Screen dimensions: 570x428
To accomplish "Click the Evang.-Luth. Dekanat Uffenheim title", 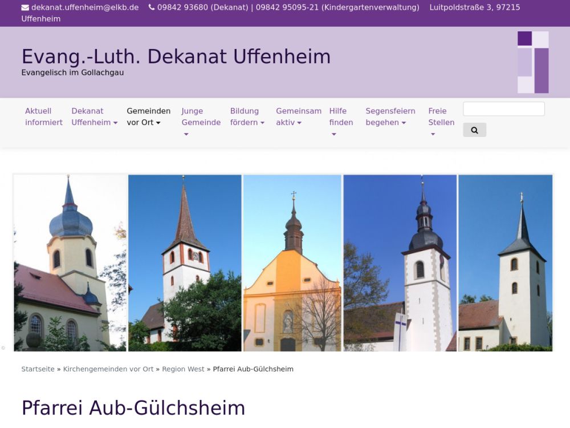I will click(176, 56).
